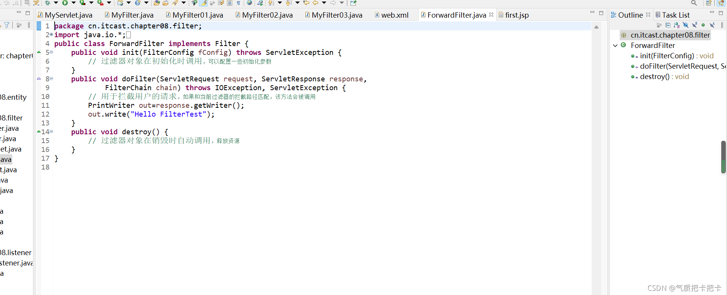Toggle Hide Non-Public Members green dot
This screenshot has width=727, height=295.
(703, 25)
